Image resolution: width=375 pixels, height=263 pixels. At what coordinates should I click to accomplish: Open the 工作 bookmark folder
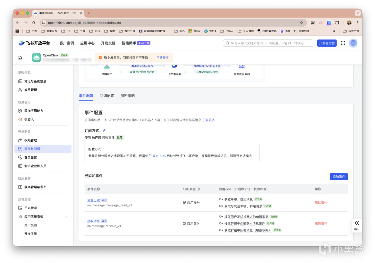tap(32, 31)
